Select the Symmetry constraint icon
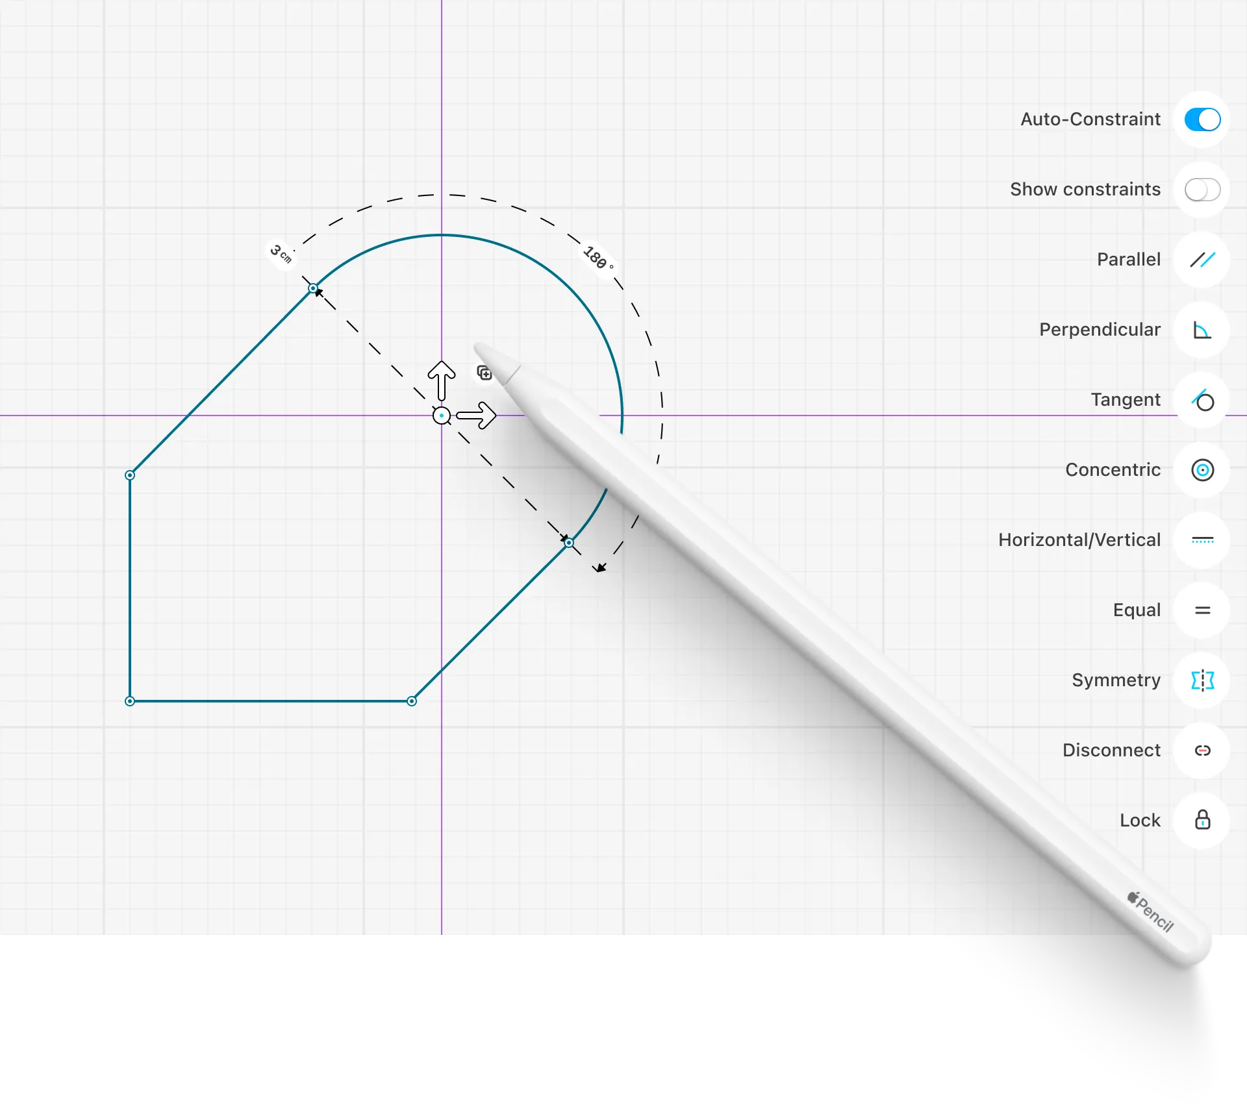Viewport: 1247px width, 1105px height. [x=1202, y=680]
